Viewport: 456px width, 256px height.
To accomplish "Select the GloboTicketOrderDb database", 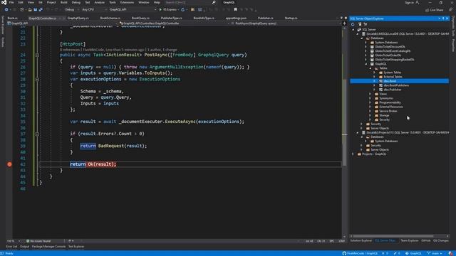I will [388, 55].
